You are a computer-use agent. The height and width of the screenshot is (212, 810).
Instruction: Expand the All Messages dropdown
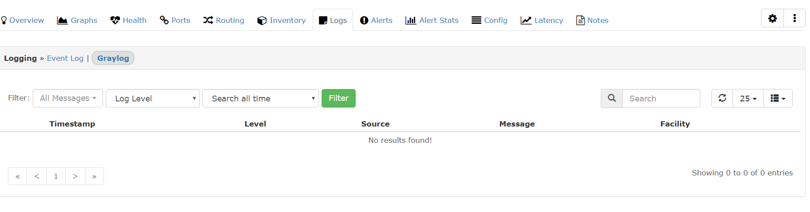click(x=68, y=98)
